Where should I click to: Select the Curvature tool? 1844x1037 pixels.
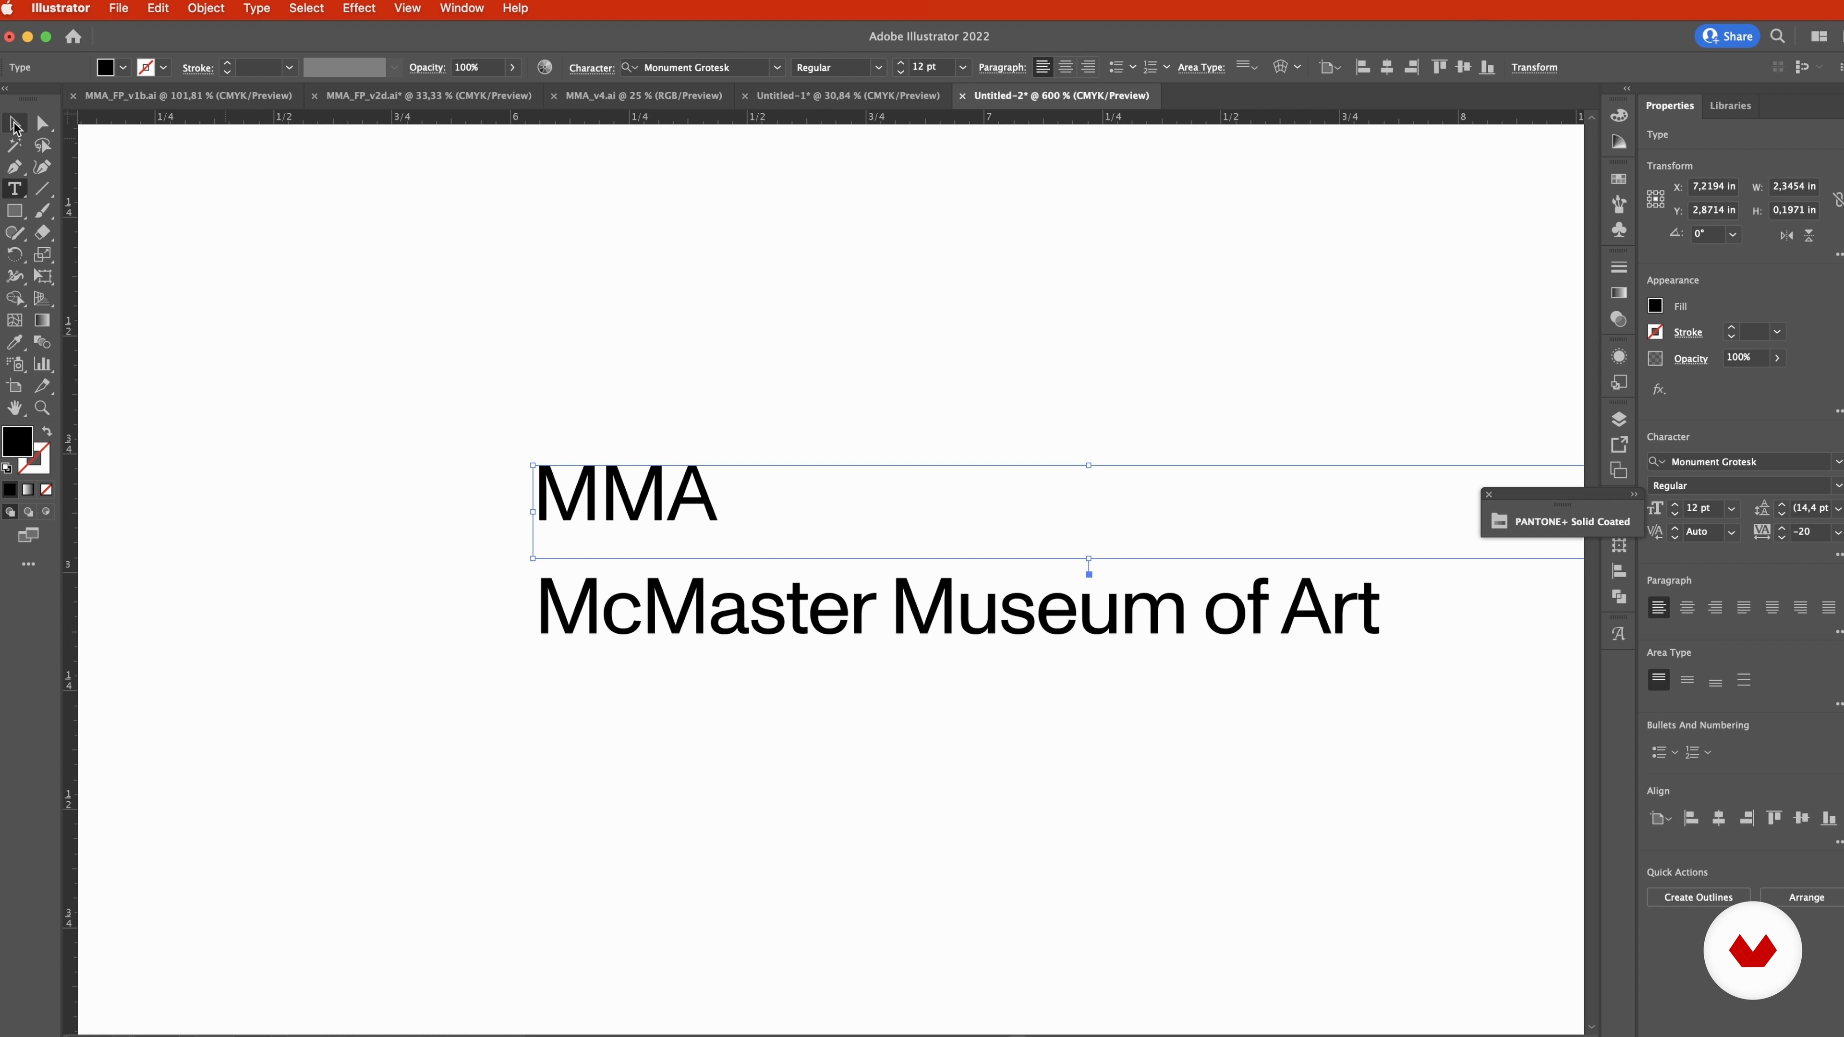pos(43,168)
